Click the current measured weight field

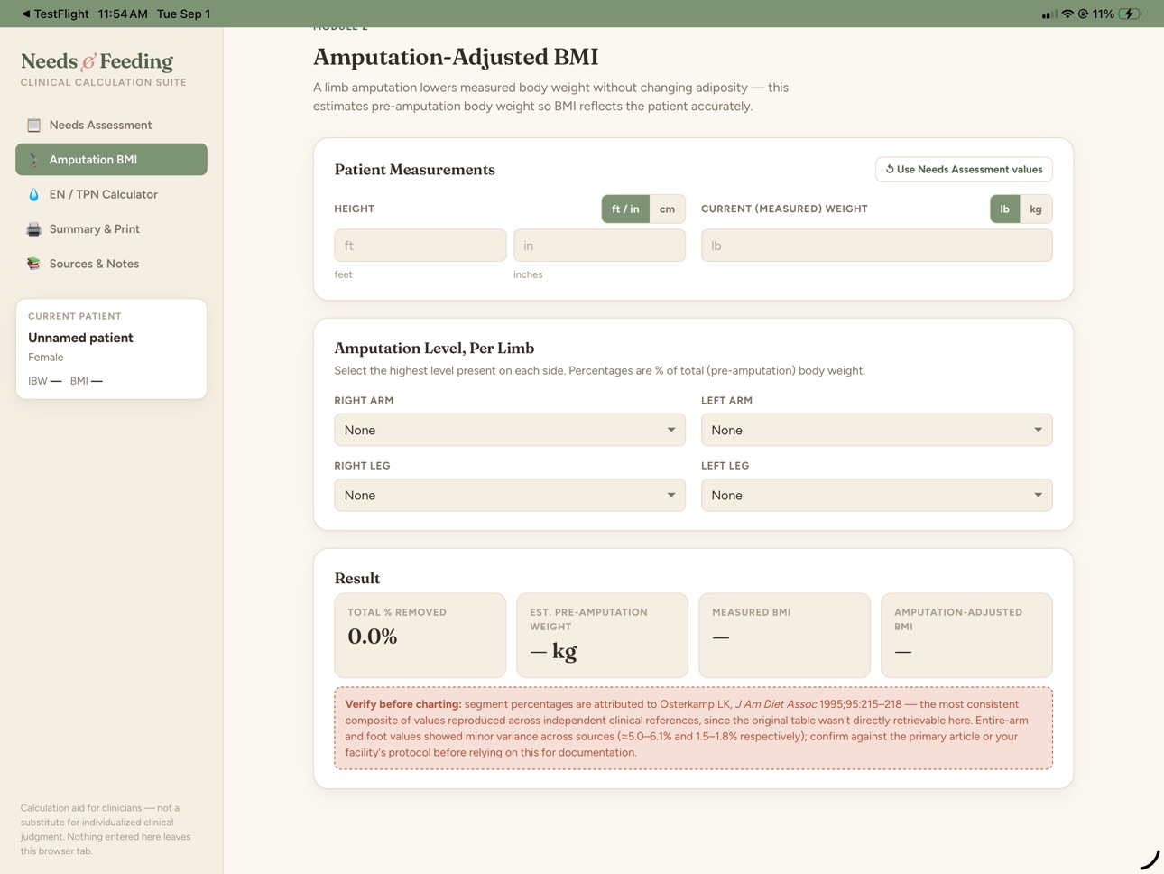coord(877,246)
